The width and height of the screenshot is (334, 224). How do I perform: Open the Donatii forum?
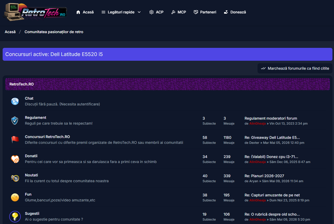(x=31, y=156)
